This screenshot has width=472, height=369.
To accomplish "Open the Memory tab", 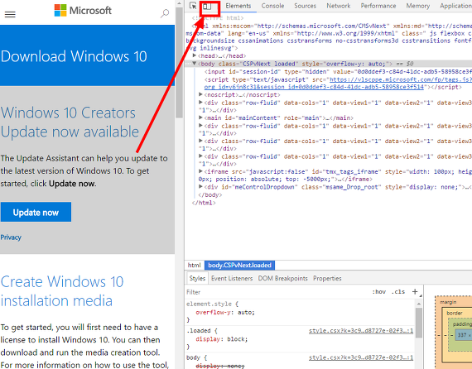I will pyautogui.click(x=418, y=6).
